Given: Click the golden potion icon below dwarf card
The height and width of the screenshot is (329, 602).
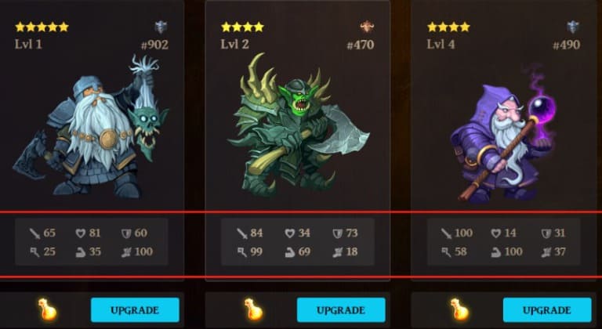Looking at the screenshot, I should 47,309.
